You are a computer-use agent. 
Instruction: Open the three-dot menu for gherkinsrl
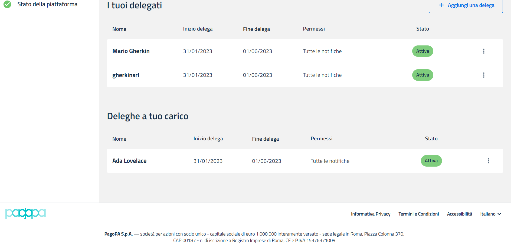coord(484,75)
